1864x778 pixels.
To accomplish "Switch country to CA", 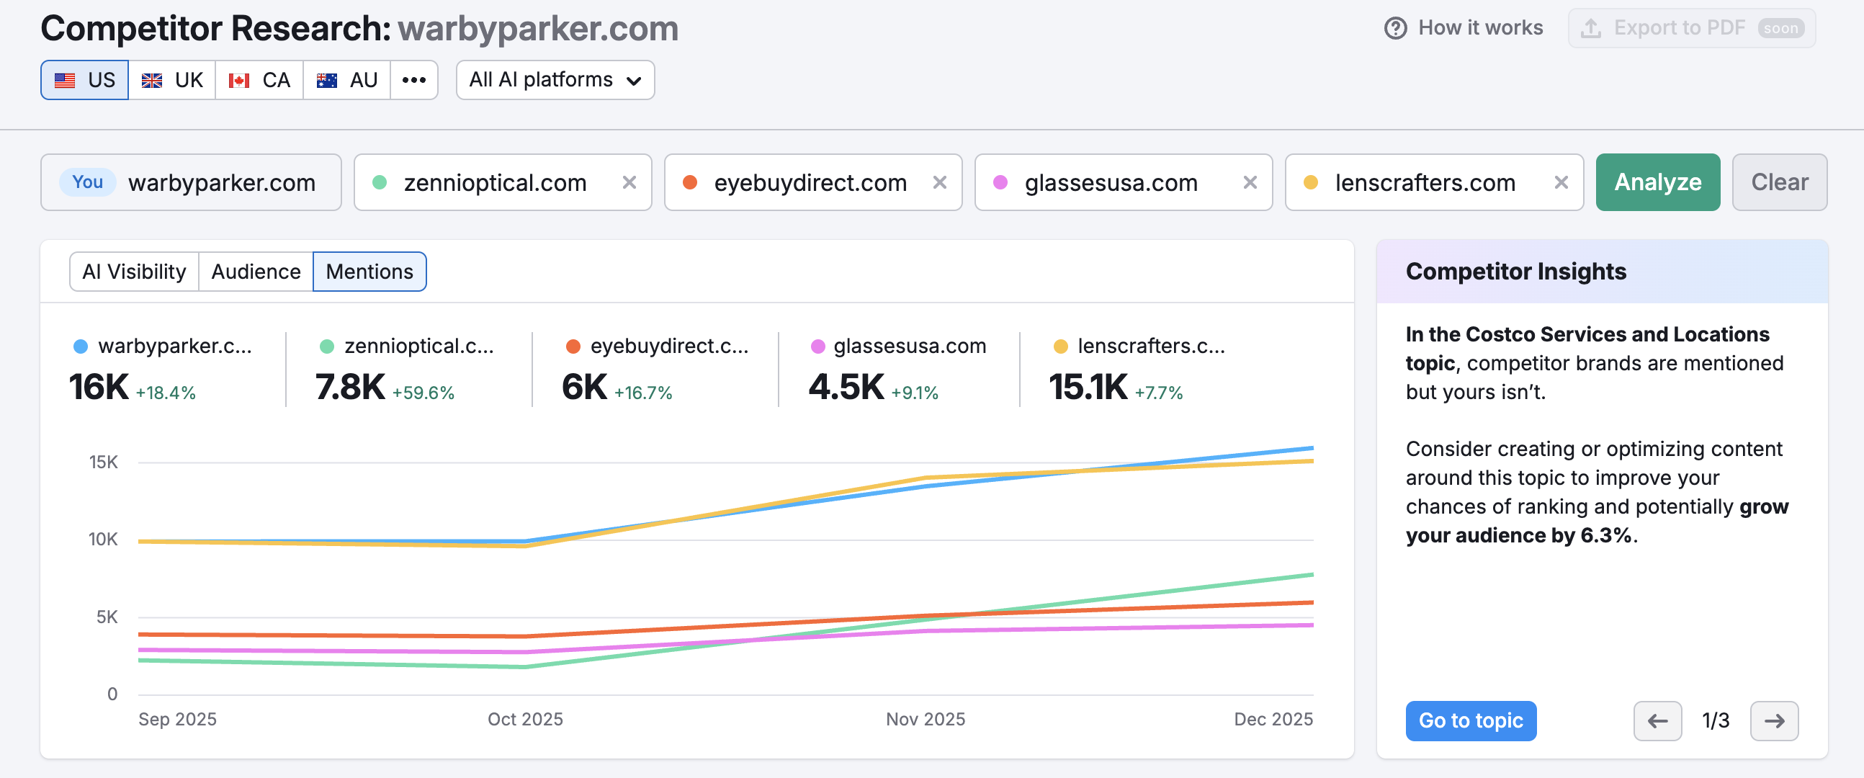I will 259,80.
